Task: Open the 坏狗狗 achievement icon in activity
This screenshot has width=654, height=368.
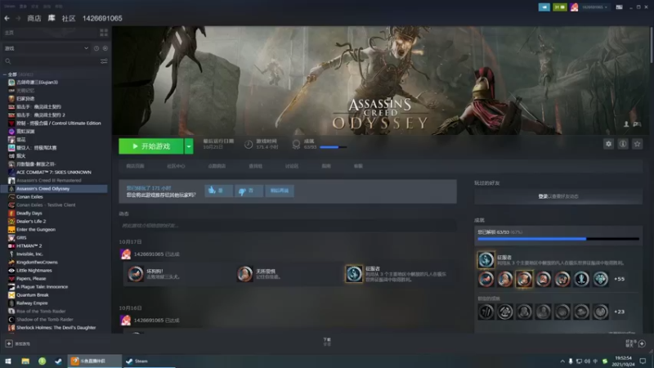Action: pyautogui.click(x=136, y=274)
